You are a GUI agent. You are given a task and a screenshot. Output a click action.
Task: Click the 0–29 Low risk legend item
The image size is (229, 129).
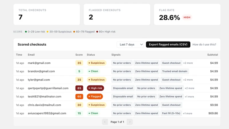click(35, 32)
